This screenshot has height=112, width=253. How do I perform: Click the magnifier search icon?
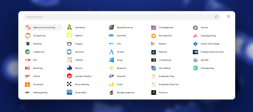coord(216,17)
